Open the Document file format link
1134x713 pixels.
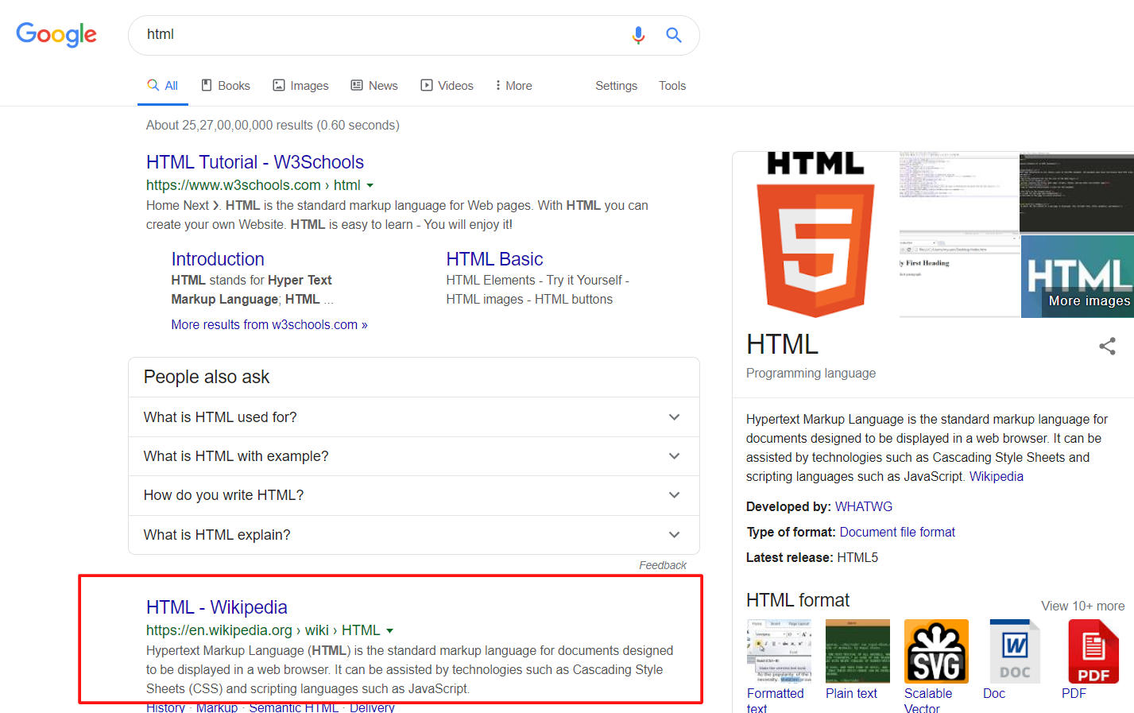click(897, 532)
